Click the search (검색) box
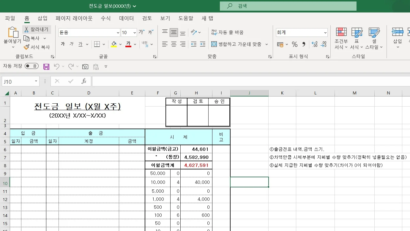Image resolution: width=410 pixels, height=231 pixels. click(288, 6)
